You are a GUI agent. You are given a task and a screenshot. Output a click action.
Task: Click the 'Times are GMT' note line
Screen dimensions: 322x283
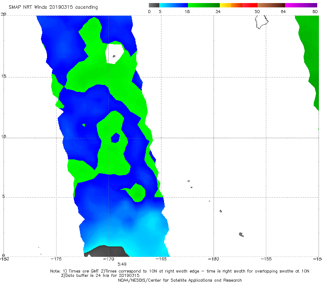tap(179, 271)
